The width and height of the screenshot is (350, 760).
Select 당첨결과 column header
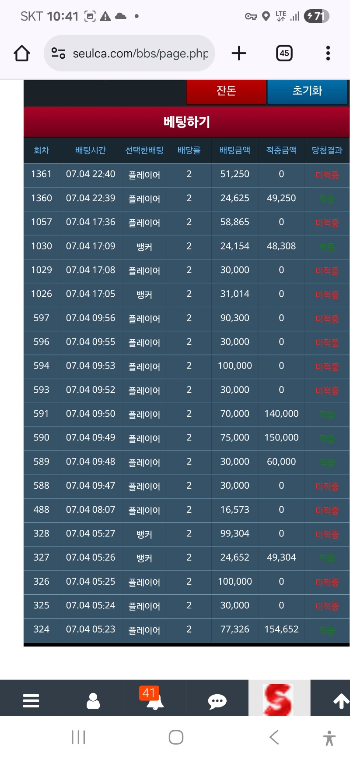coord(327,150)
